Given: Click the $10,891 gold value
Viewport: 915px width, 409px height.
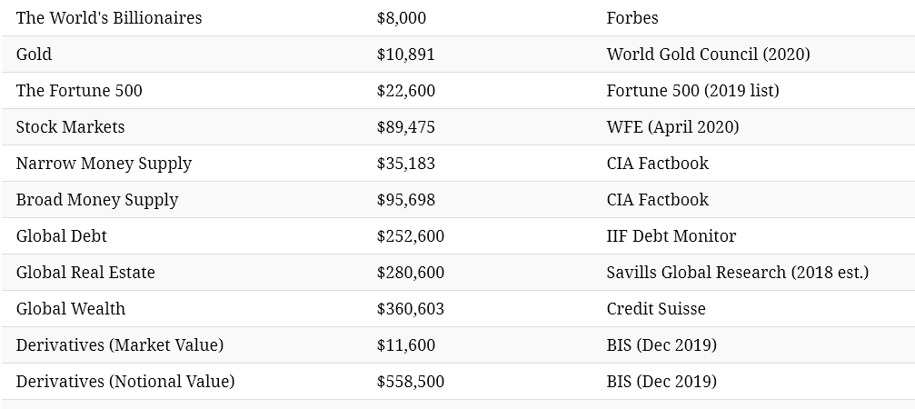Looking at the screenshot, I should tap(405, 55).
